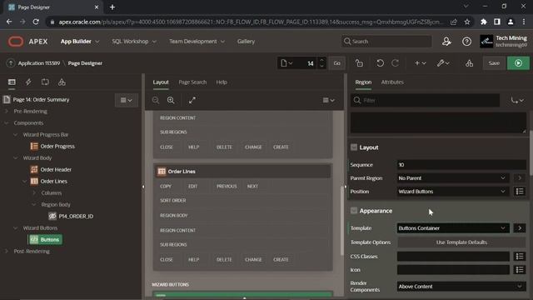The width and height of the screenshot is (533, 300).
Task: Expand Pre-Rendering tree node
Action: [x=6, y=111]
